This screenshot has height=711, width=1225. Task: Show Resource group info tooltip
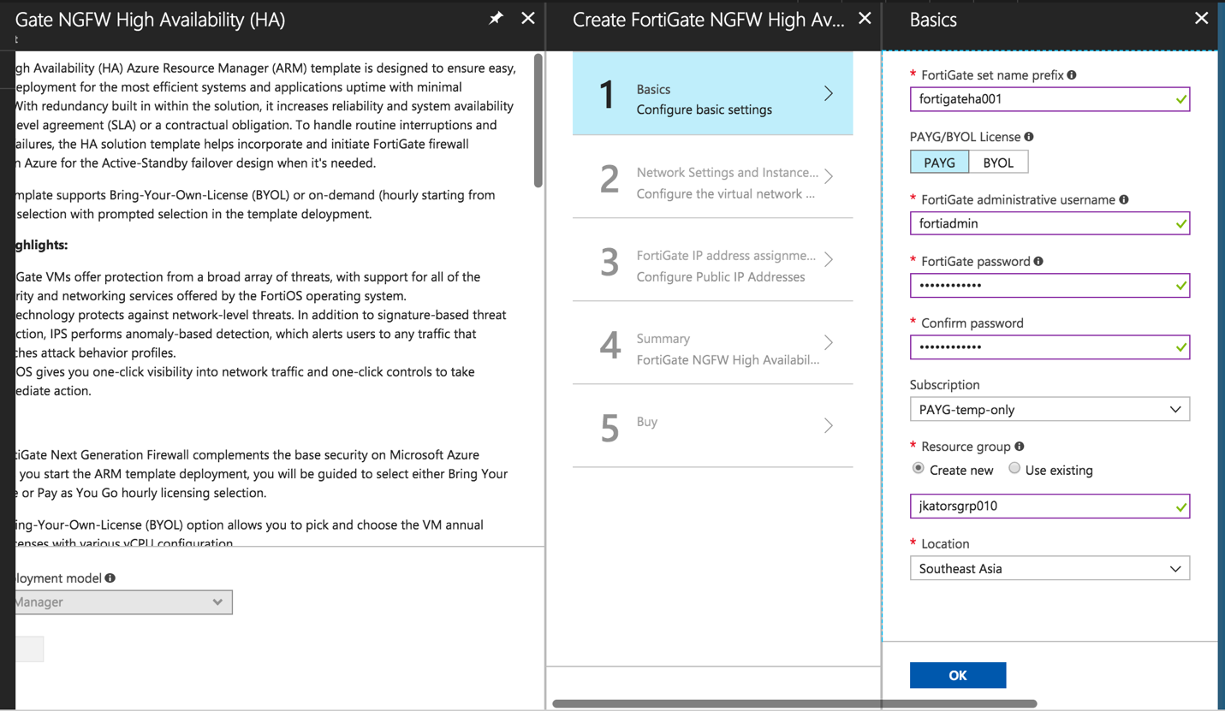1020,447
